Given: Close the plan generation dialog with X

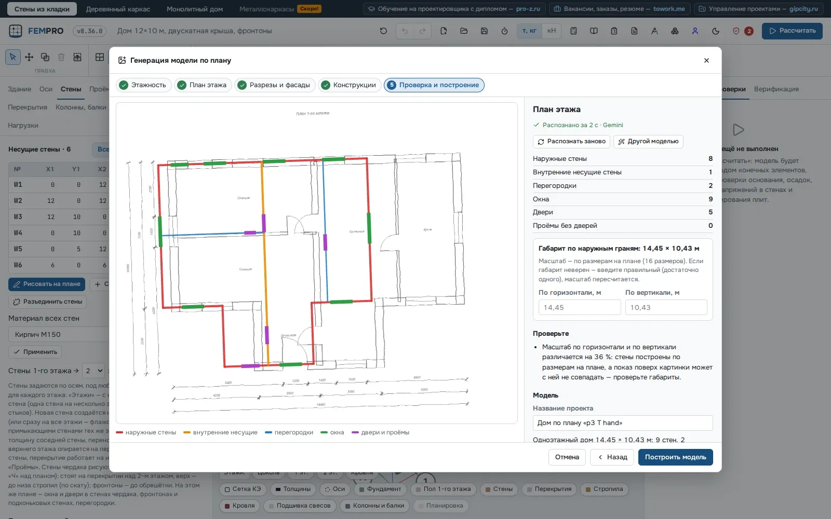Looking at the screenshot, I should point(706,60).
